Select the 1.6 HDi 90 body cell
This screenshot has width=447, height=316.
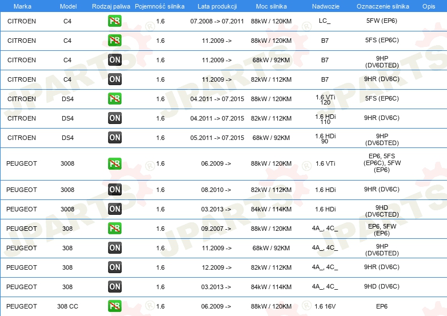coord(325,138)
